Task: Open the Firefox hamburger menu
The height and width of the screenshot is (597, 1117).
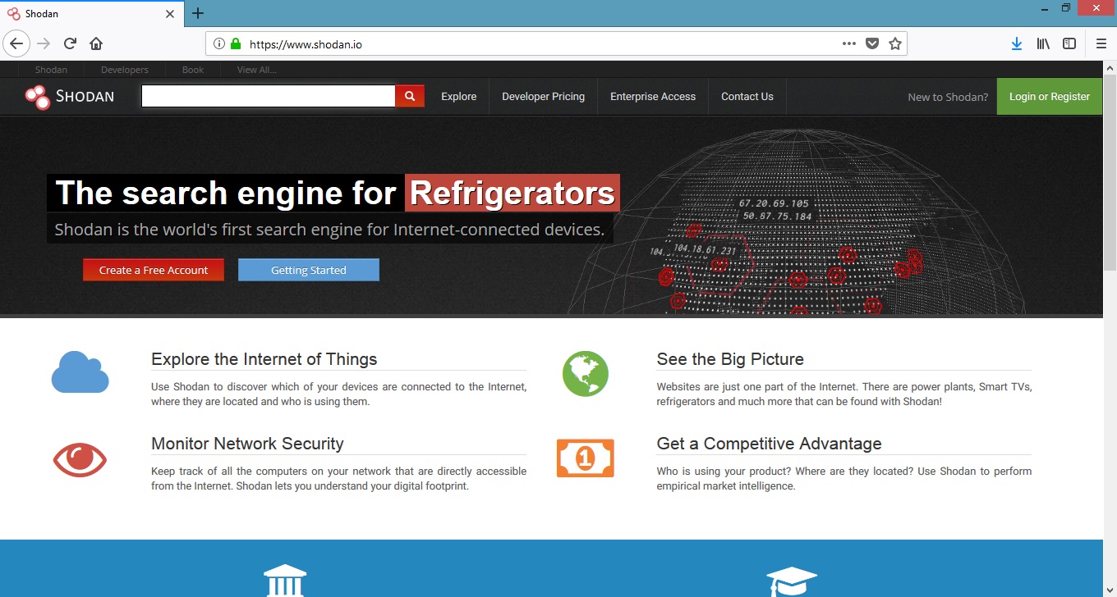Action: (1101, 43)
